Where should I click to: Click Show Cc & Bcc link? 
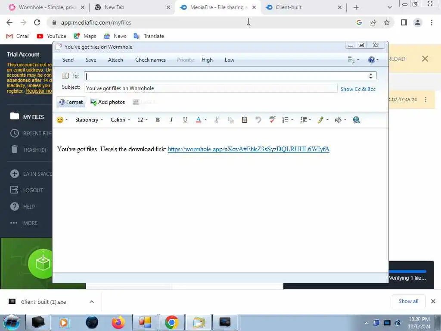click(358, 89)
